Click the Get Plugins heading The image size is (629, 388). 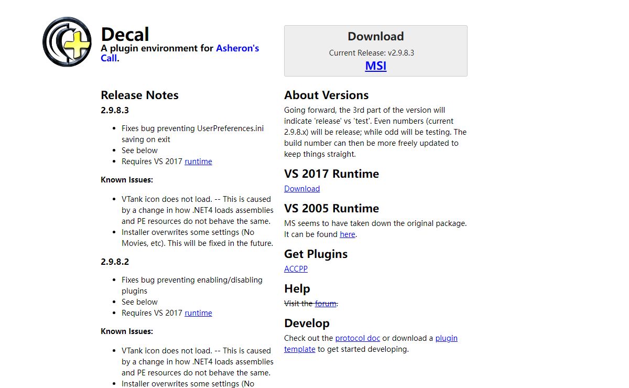[x=316, y=254]
